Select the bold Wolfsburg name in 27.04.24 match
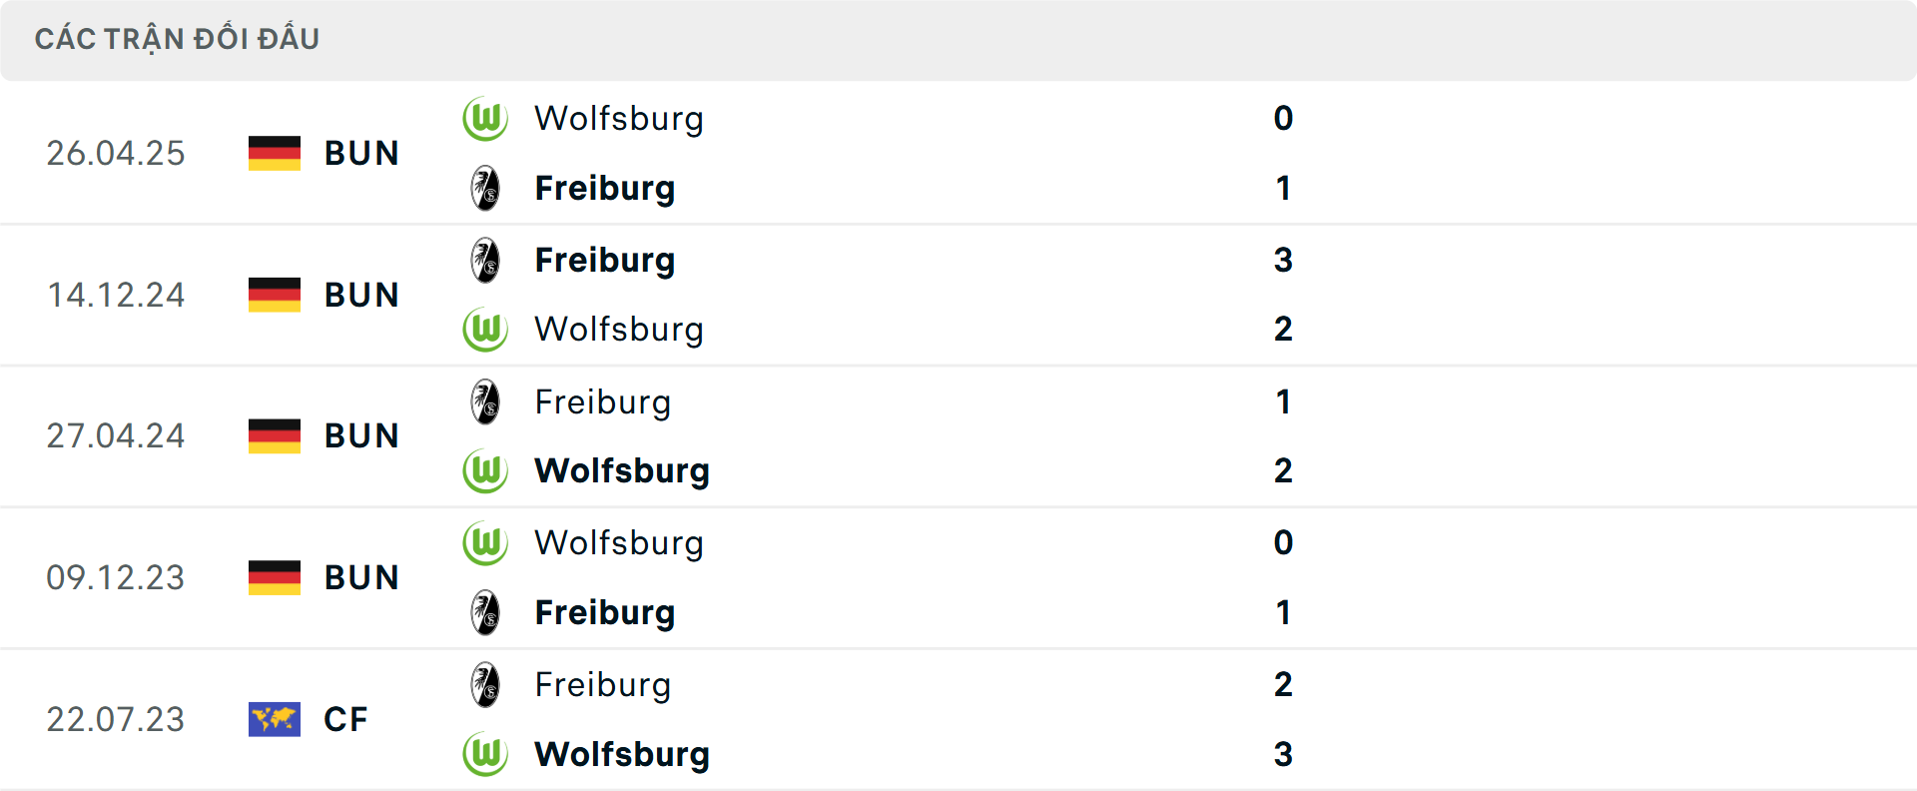This screenshot has height=791, width=1917. click(622, 471)
